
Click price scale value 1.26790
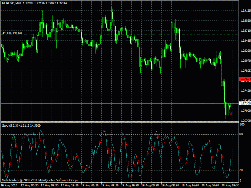click(x=245, y=121)
